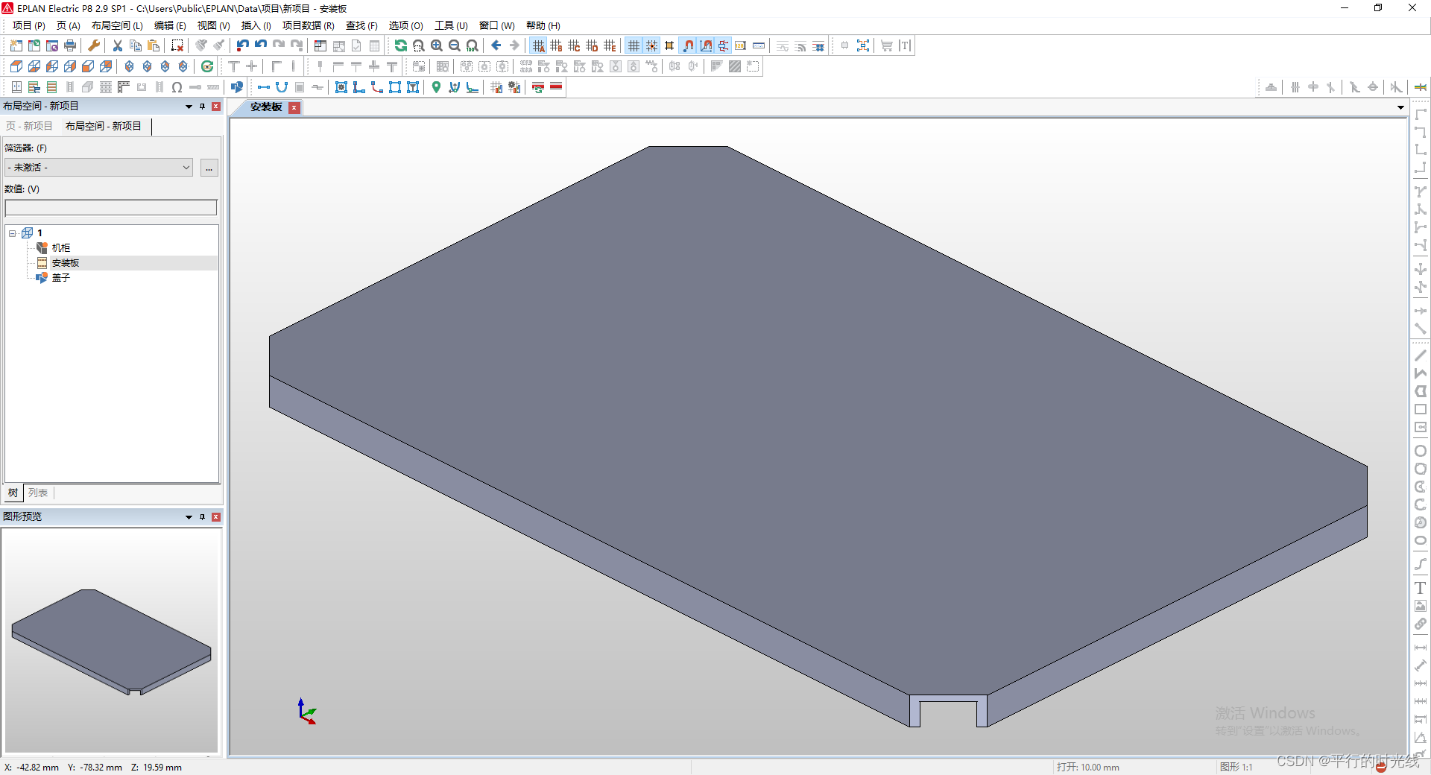This screenshot has height=775, width=1431.
Task: Click the Undo arrow with red dot
Action: (243, 45)
